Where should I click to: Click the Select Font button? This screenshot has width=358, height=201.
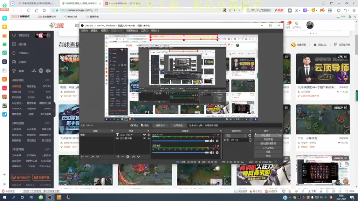160,126
